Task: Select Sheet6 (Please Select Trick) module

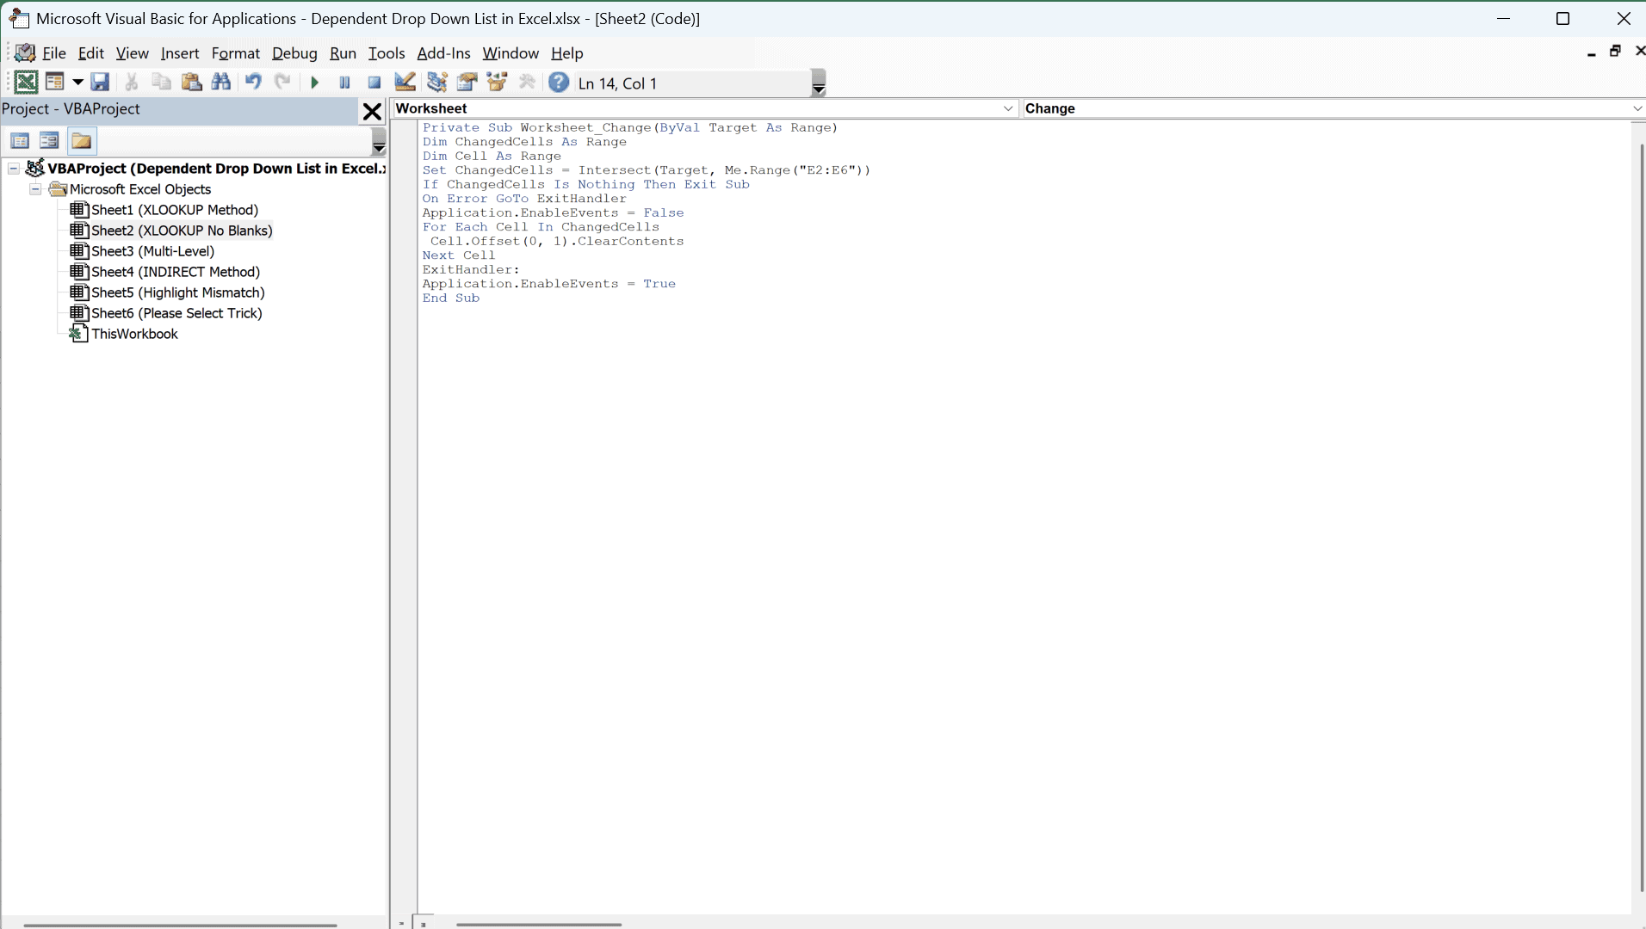Action: point(176,313)
